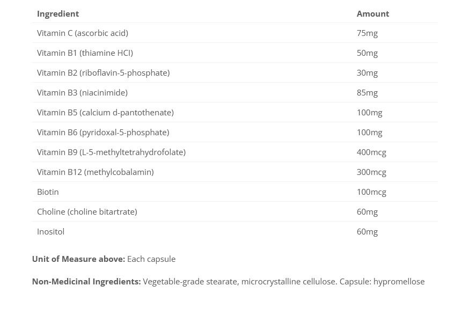Click the Inositol ingredient name
The height and width of the screenshot is (315, 455).
tap(50, 232)
